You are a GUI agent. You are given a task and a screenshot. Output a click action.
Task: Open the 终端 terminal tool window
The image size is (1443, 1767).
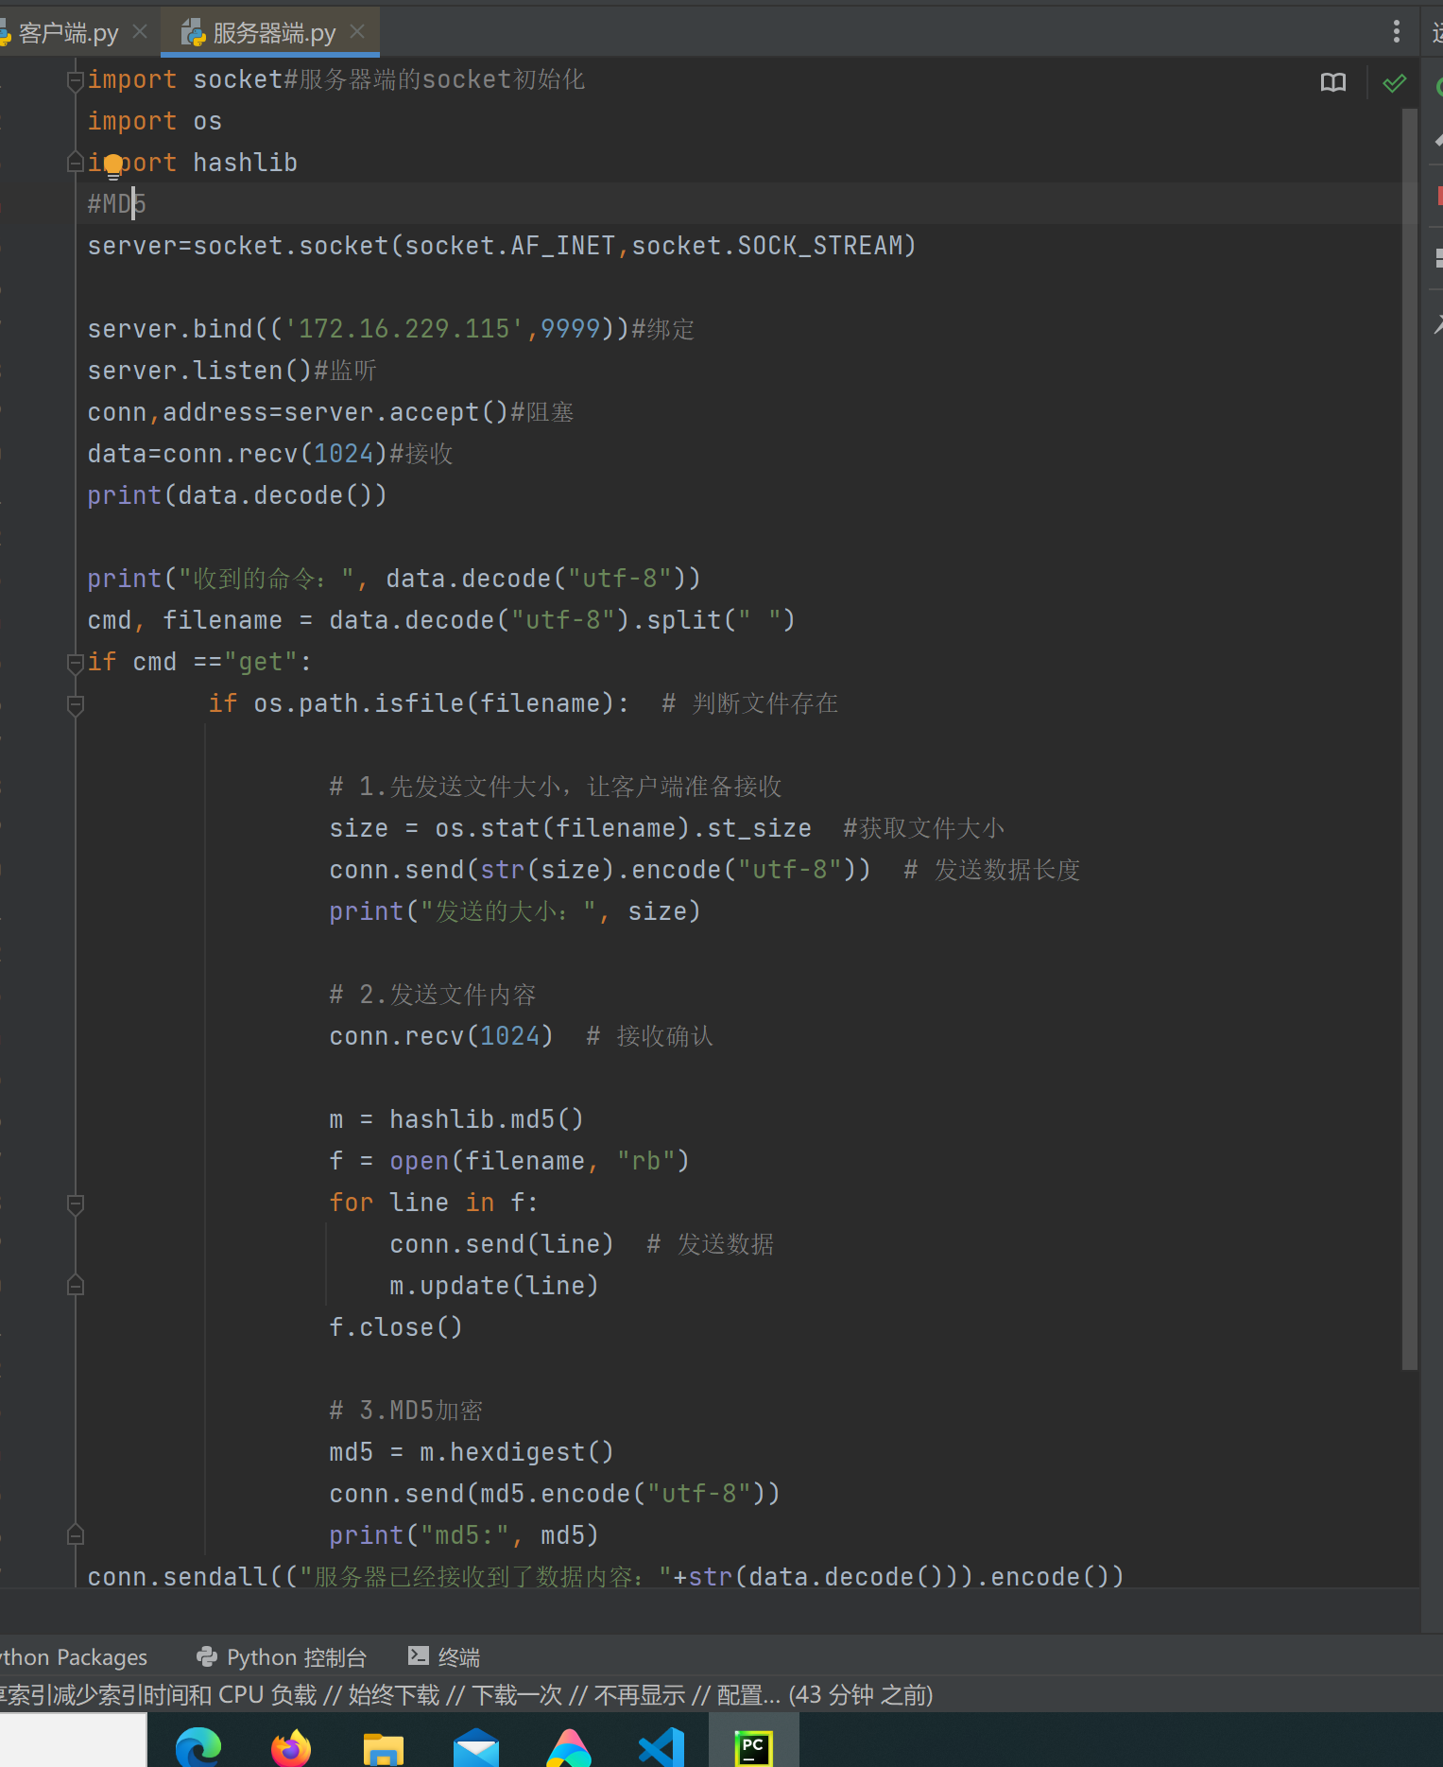(444, 1657)
